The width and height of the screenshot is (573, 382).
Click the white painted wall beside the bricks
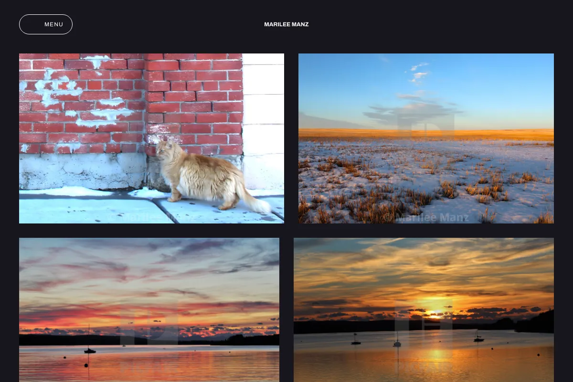point(263,122)
